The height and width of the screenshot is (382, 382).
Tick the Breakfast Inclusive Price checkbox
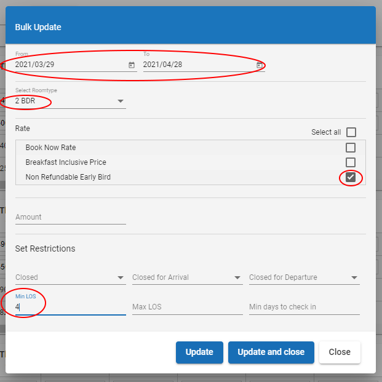tap(351, 162)
